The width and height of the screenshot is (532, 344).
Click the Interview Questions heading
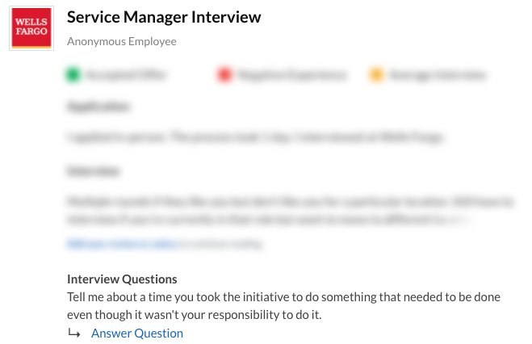[122, 279]
